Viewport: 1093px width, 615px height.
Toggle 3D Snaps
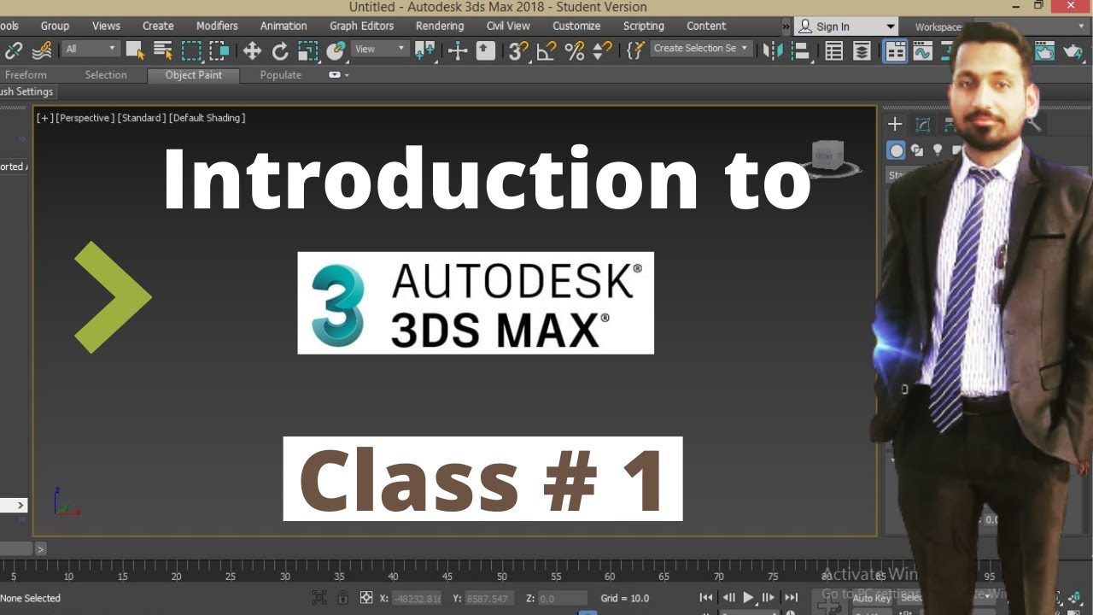tap(518, 51)
